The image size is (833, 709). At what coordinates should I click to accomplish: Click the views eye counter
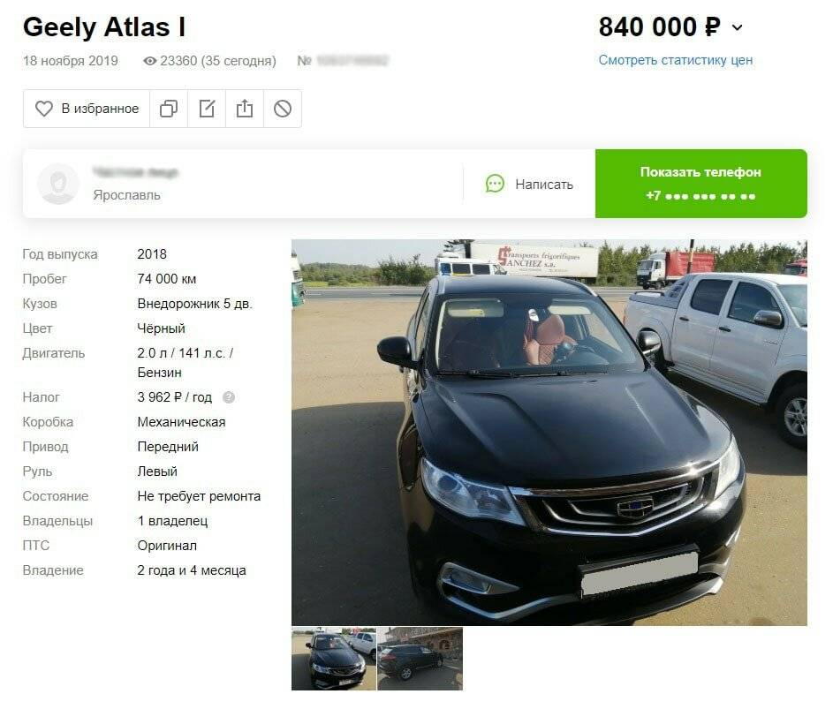tap(209, 61)
